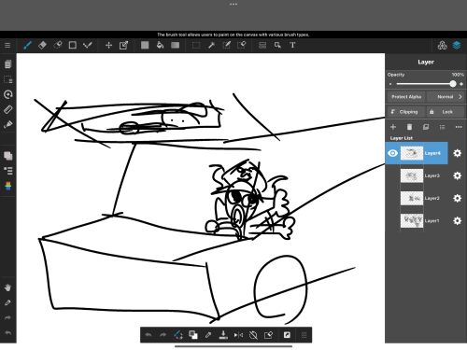Open Layer3 settings gear
Screen dimensions: 467x350
coord(457,175)
